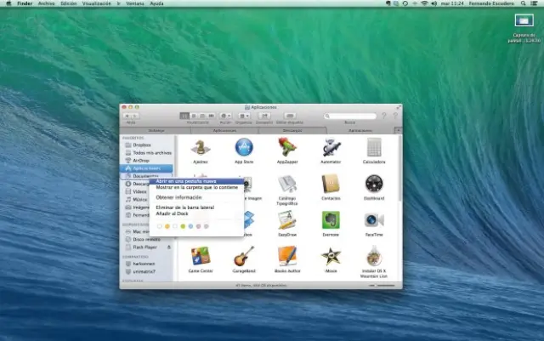Viewport: 544px width, 341px height.
Task: Expand the Organizar arrange dropdown
Action: pos(246,115)
